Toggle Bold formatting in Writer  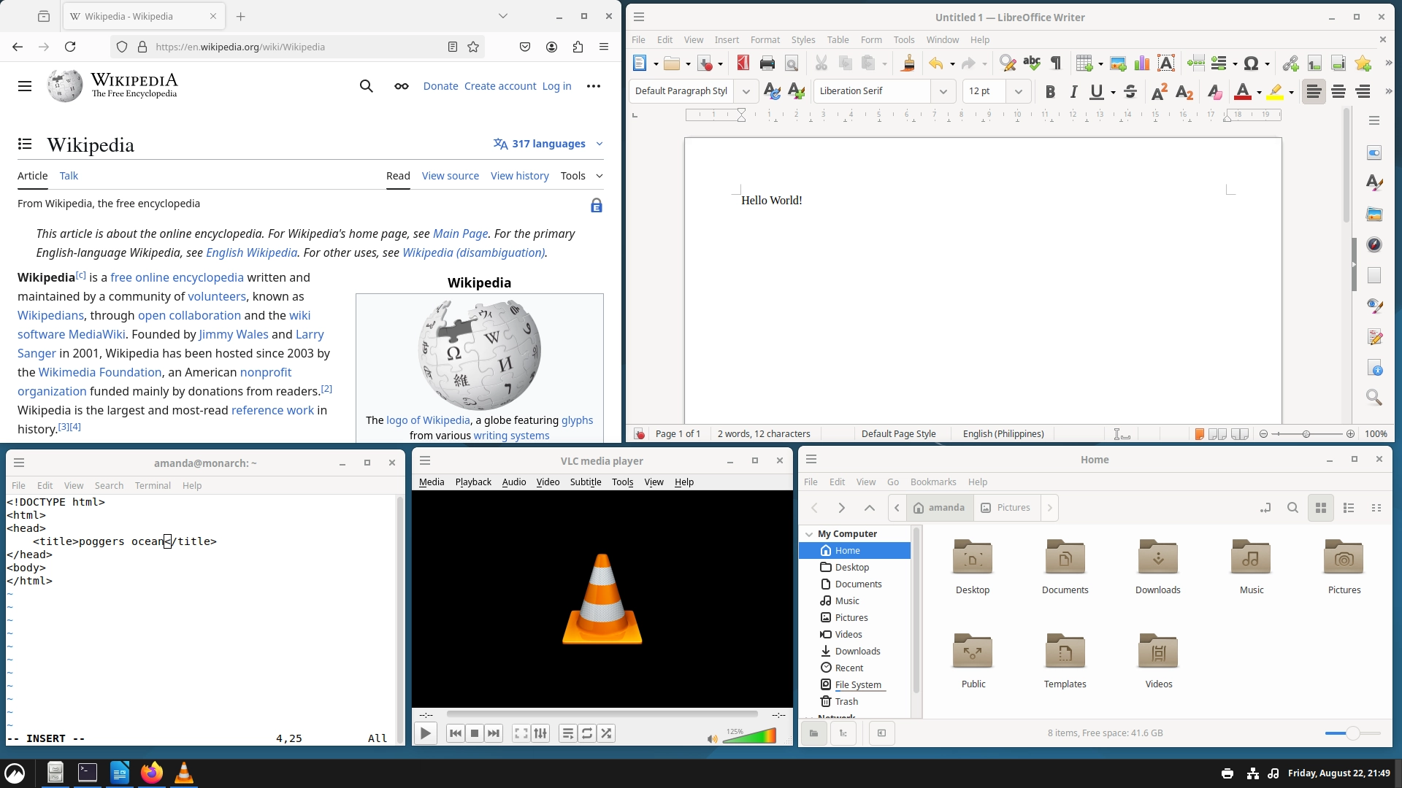tap(1050, 91)
